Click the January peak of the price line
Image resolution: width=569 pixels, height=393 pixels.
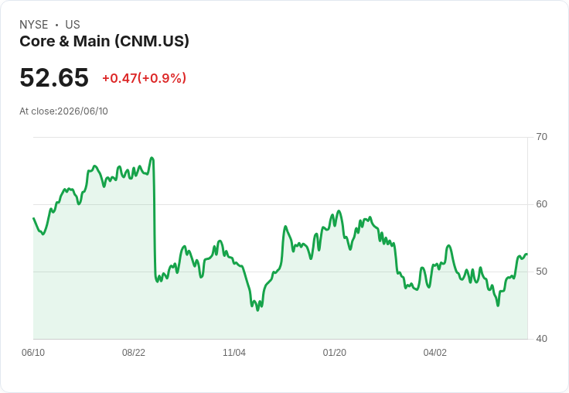[x=339, y=210]
